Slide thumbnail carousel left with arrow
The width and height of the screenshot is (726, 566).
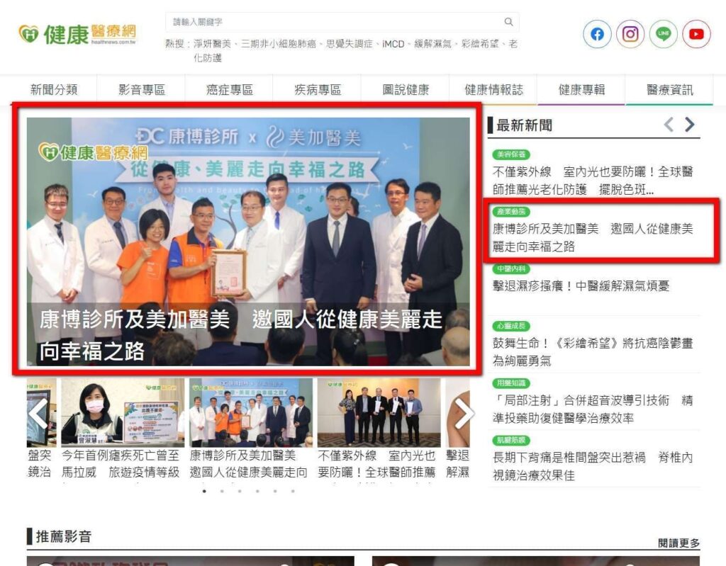(38, 414)
